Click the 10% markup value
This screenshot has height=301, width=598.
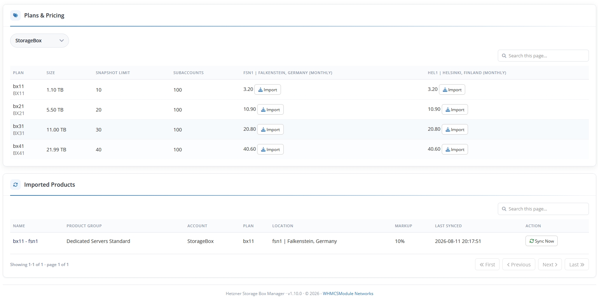400,241
